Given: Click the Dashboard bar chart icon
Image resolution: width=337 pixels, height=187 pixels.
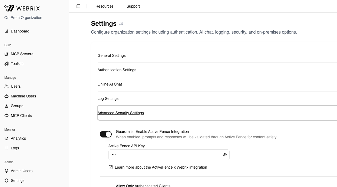Looking at the screenshot, I should (6, 31).
